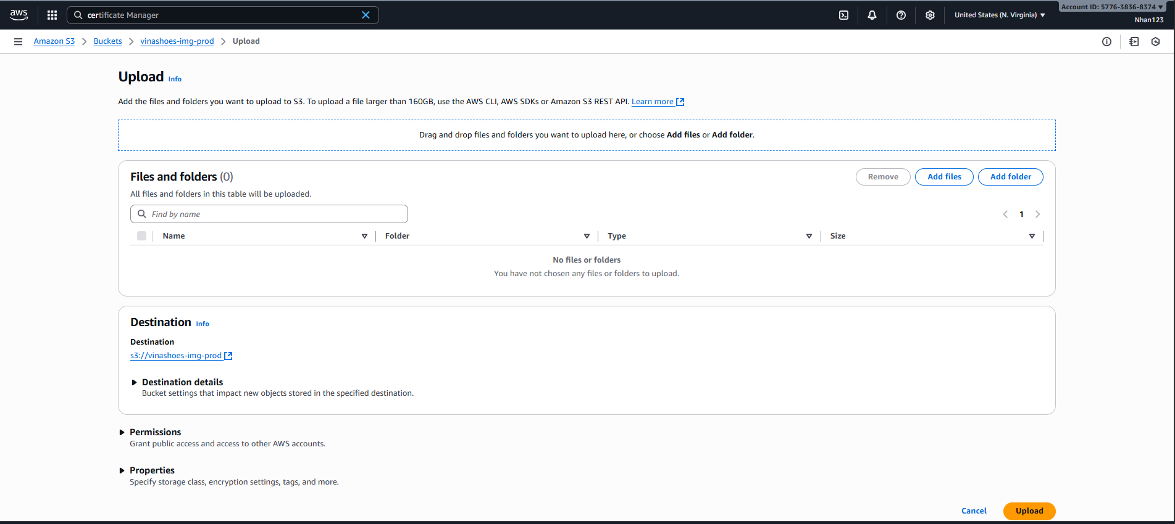1175x524 pixels.
Task: Click the magnifier icon in Find by name
Action: coord(142,214)
